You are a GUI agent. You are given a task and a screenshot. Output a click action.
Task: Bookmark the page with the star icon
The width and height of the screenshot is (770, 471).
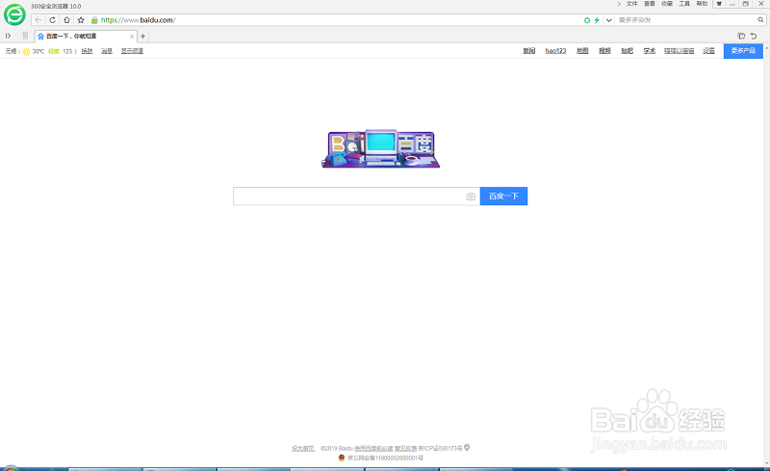tap(81, 20)
